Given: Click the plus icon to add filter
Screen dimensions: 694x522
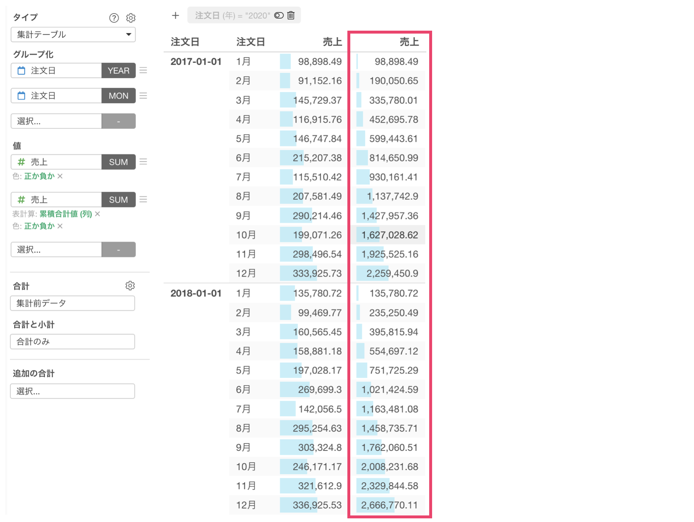Looking at the screenshot, I should tap(175, 15).
